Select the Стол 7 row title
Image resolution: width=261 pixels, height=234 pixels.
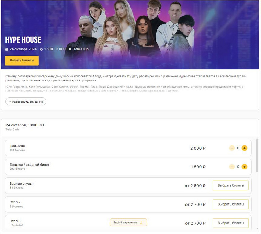pos(15,202)
